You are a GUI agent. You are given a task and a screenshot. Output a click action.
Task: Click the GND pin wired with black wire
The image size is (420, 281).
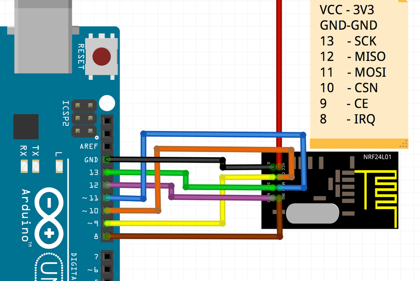pyautogui.click(x=108, y=160)
